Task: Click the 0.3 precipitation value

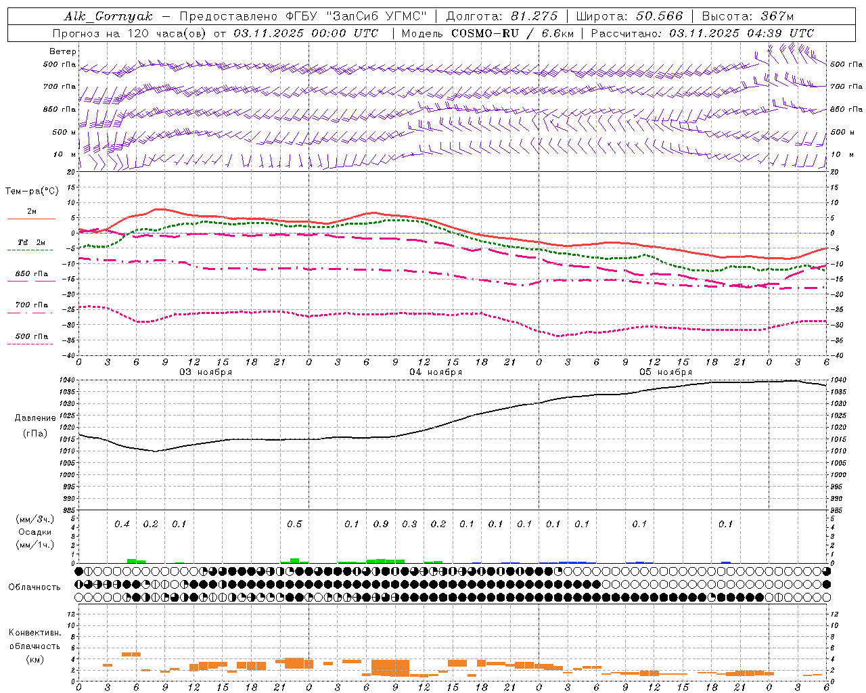Action: coord(409,524)
